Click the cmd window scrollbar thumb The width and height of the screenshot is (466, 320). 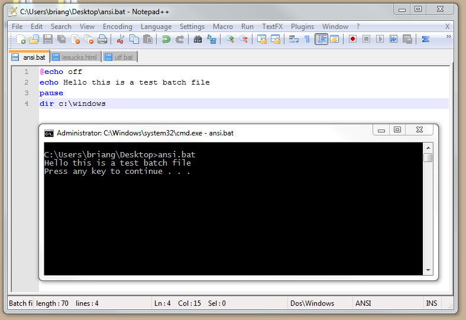tap(428, 157)
